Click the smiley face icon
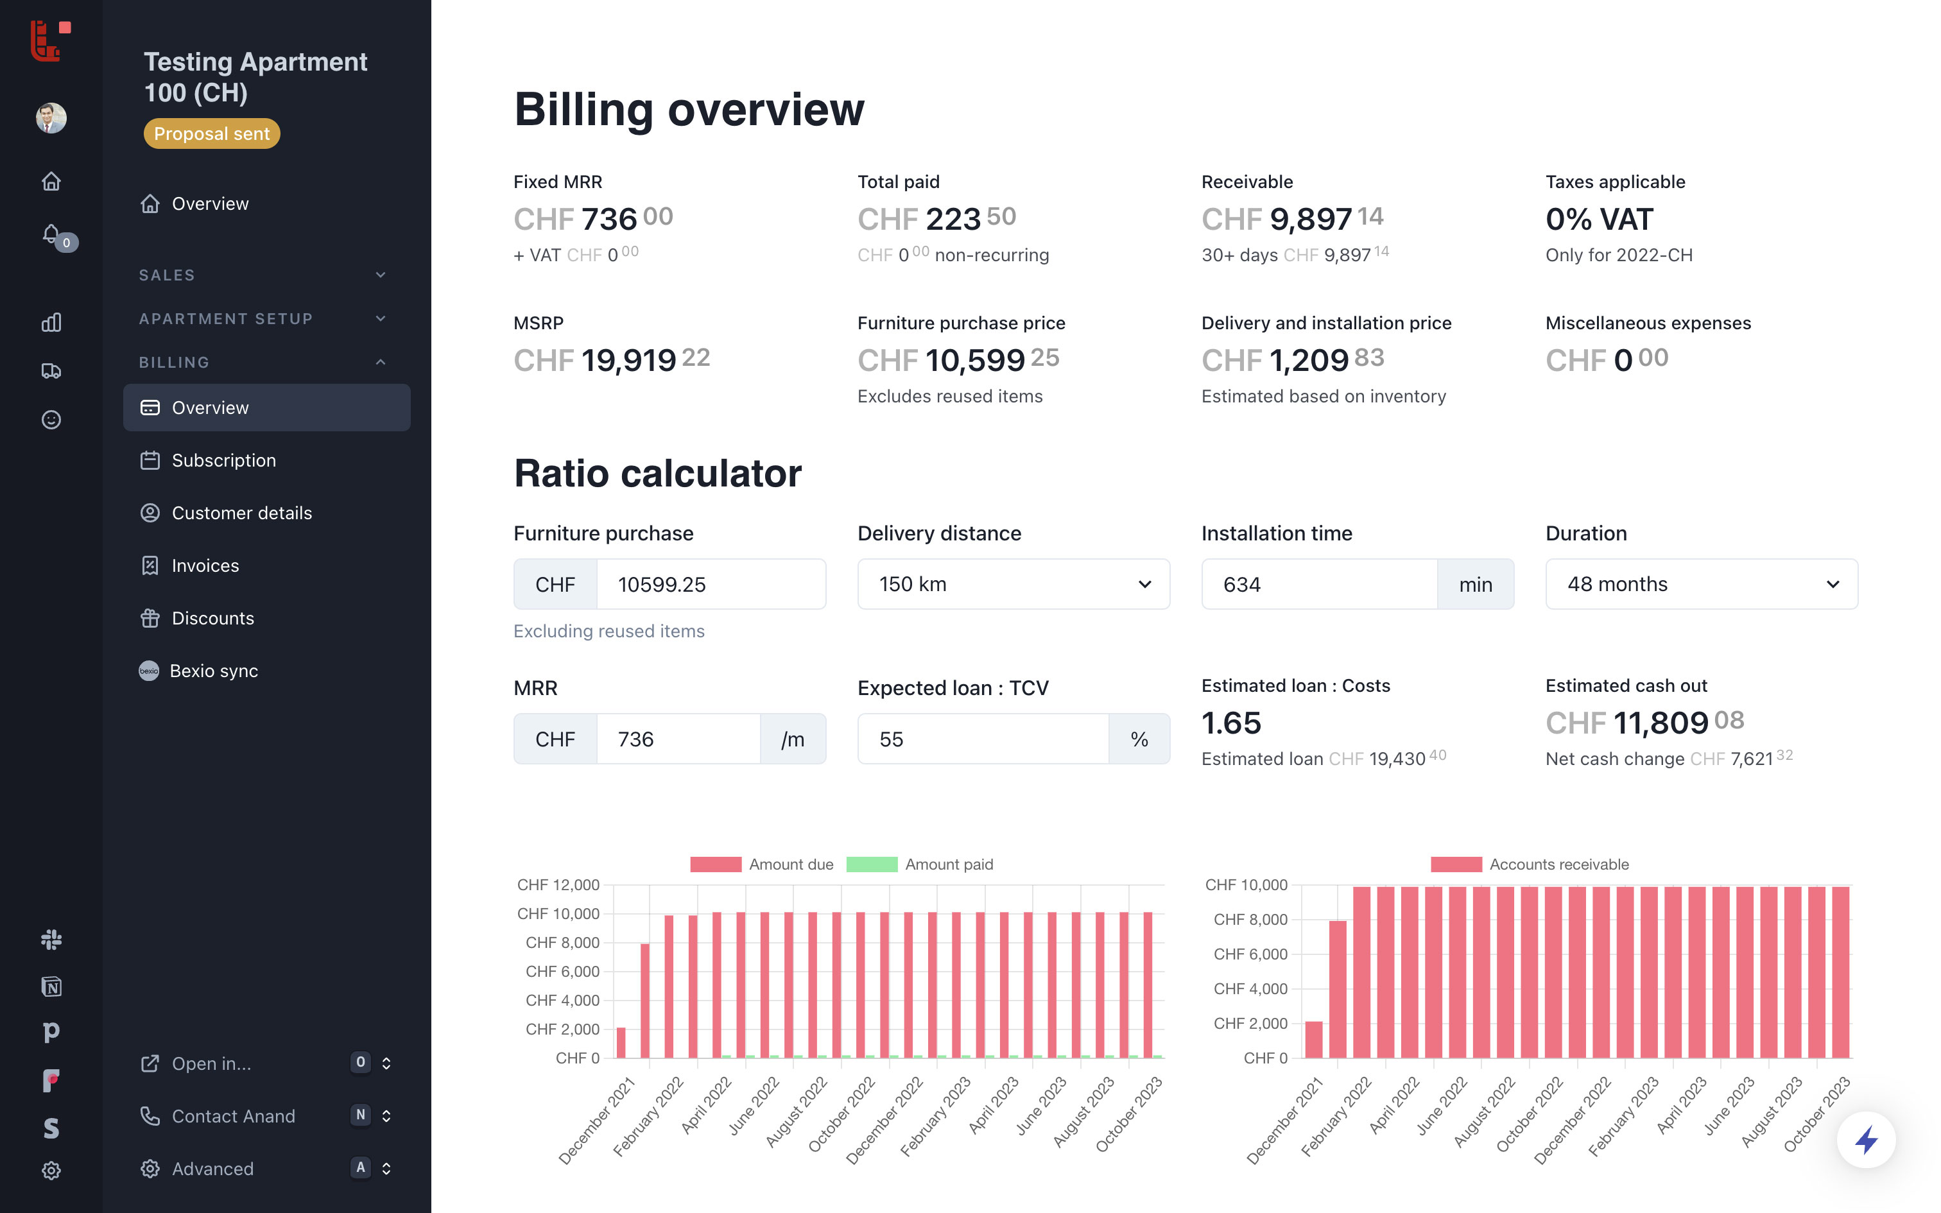 pyautogui.click(x=51, y=420)
